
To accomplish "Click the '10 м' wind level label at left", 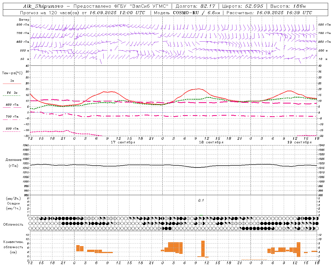I will point(24,59).
